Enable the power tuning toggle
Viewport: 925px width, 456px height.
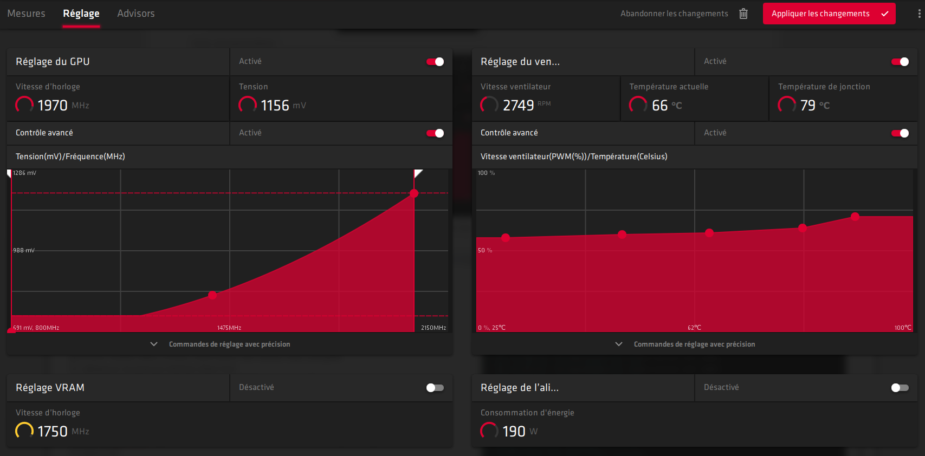point(900,388)
